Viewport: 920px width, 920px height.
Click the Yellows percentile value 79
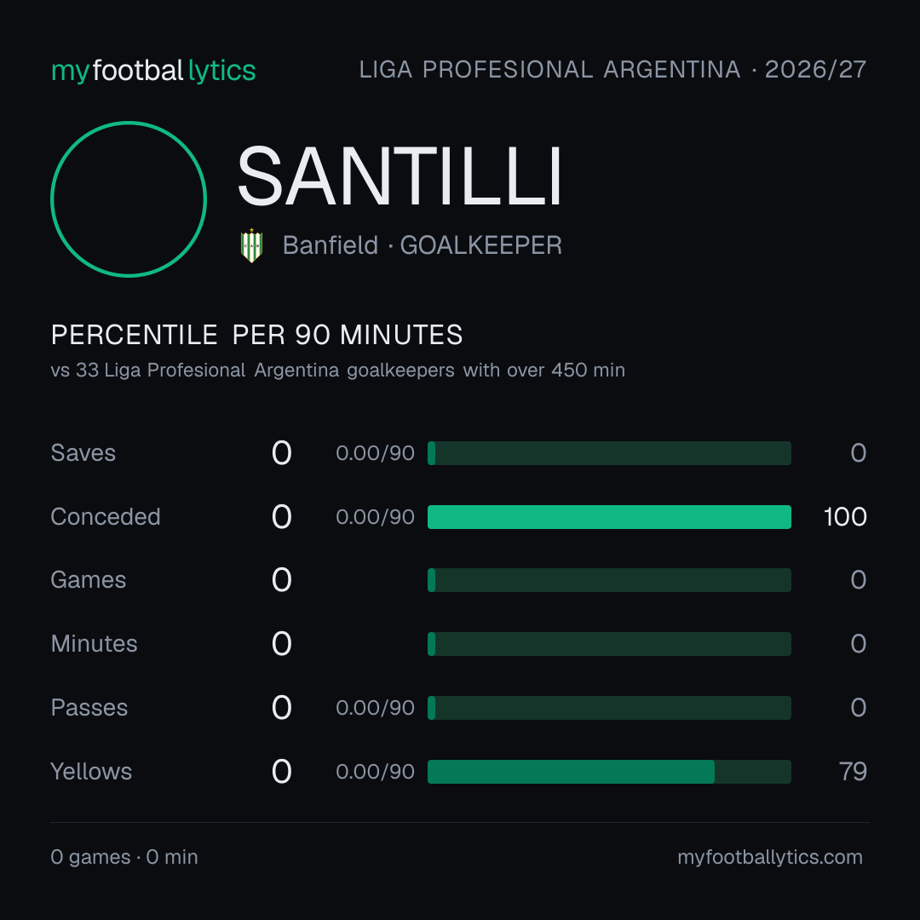click(x=853, y=772)
